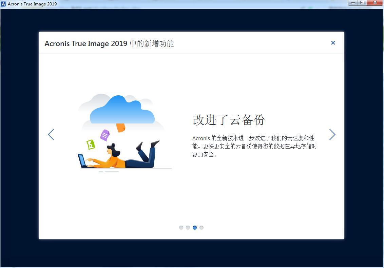This screenshot has width=384, height=268.
Task: Go back a slide using the left chevron
Action: tap(51, 134)
